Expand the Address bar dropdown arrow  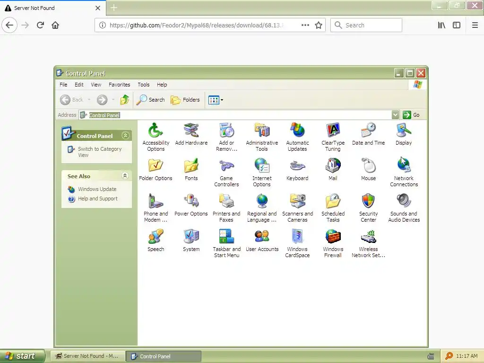coord(395,115)
